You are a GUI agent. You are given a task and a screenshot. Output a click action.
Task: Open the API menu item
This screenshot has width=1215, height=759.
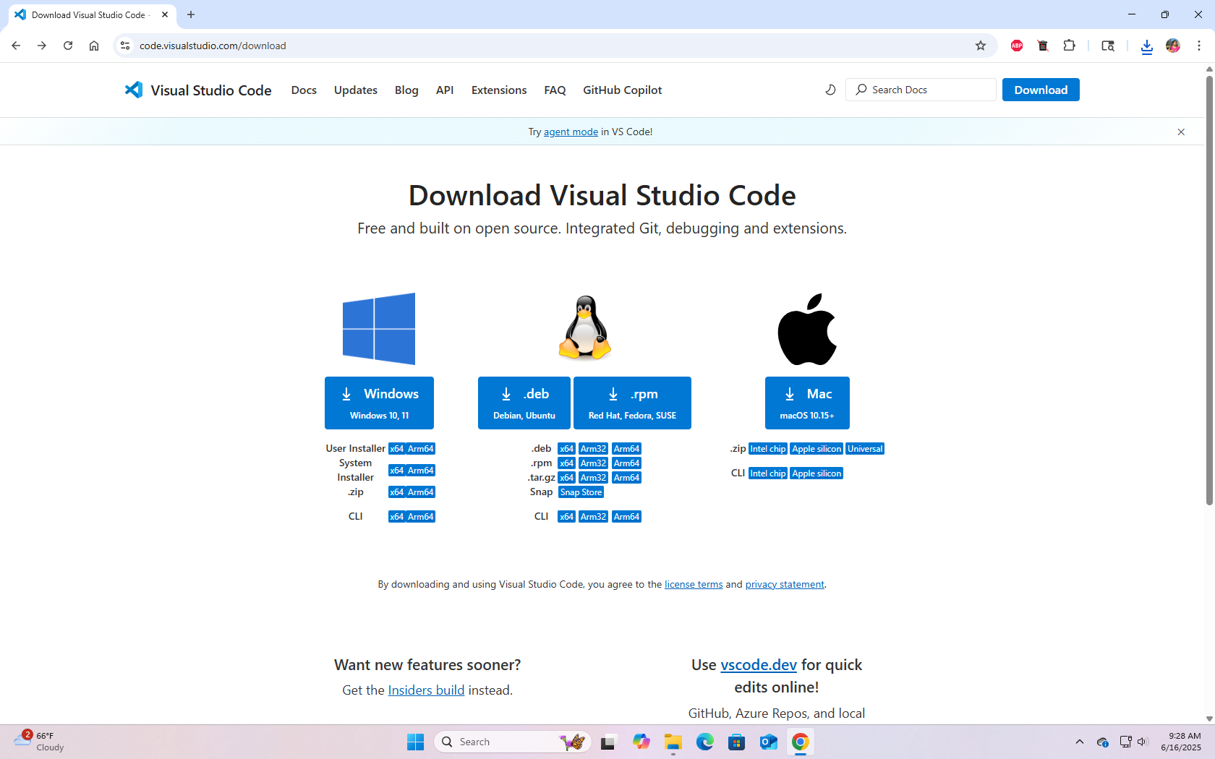(x=445, y=90)
